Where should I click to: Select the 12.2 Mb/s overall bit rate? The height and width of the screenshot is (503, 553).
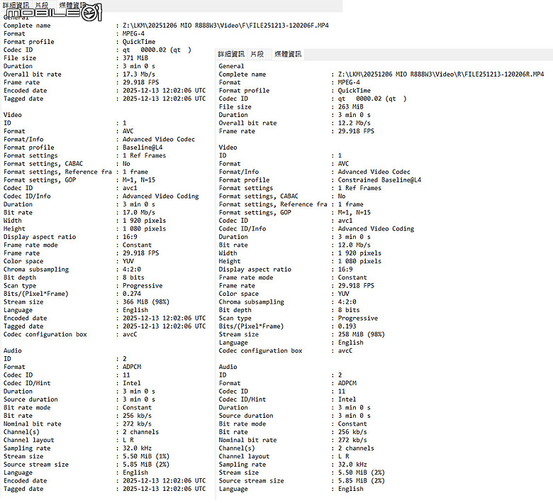354,123
